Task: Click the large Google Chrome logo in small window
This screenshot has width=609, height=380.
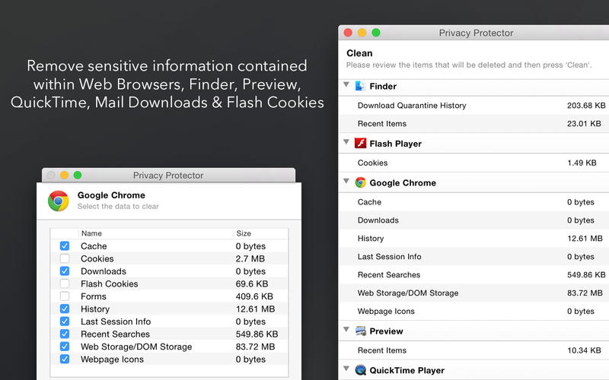Action: 59,201
